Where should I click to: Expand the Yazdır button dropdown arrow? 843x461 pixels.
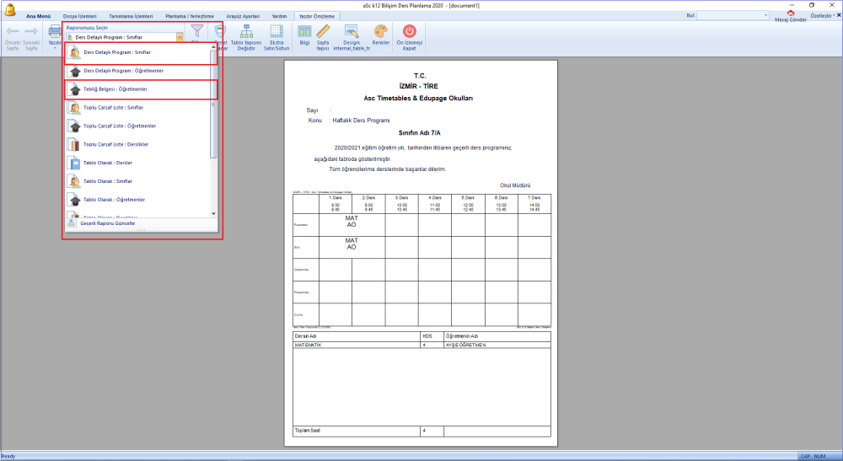[x=55, y=48]
